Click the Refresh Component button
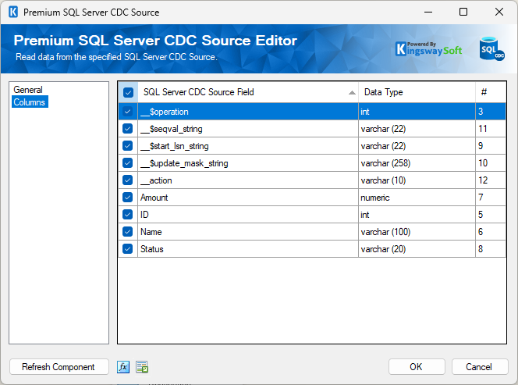Image resolution: width=518 pixels, height=385 pixels. pos(59,367)
